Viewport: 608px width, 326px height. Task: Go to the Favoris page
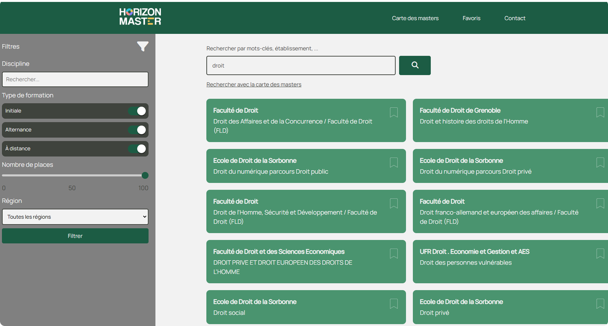(471, 18)
